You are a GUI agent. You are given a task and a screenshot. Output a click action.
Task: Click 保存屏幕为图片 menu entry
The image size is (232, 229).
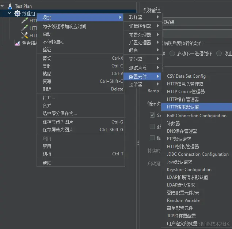pyautogui.click(x=81, y=130)
